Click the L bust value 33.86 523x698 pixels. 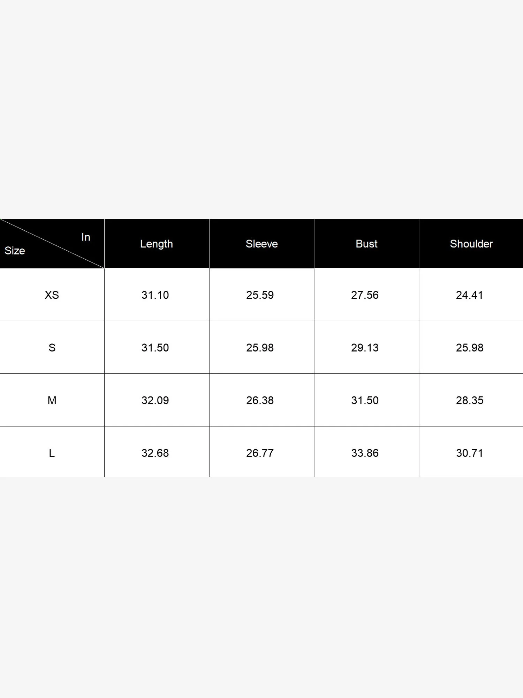coord(365,453)
